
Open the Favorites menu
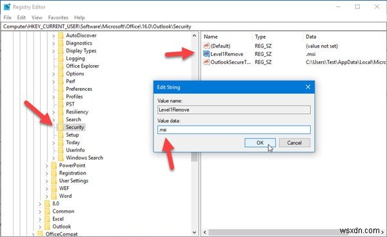(x=58, y=17)
